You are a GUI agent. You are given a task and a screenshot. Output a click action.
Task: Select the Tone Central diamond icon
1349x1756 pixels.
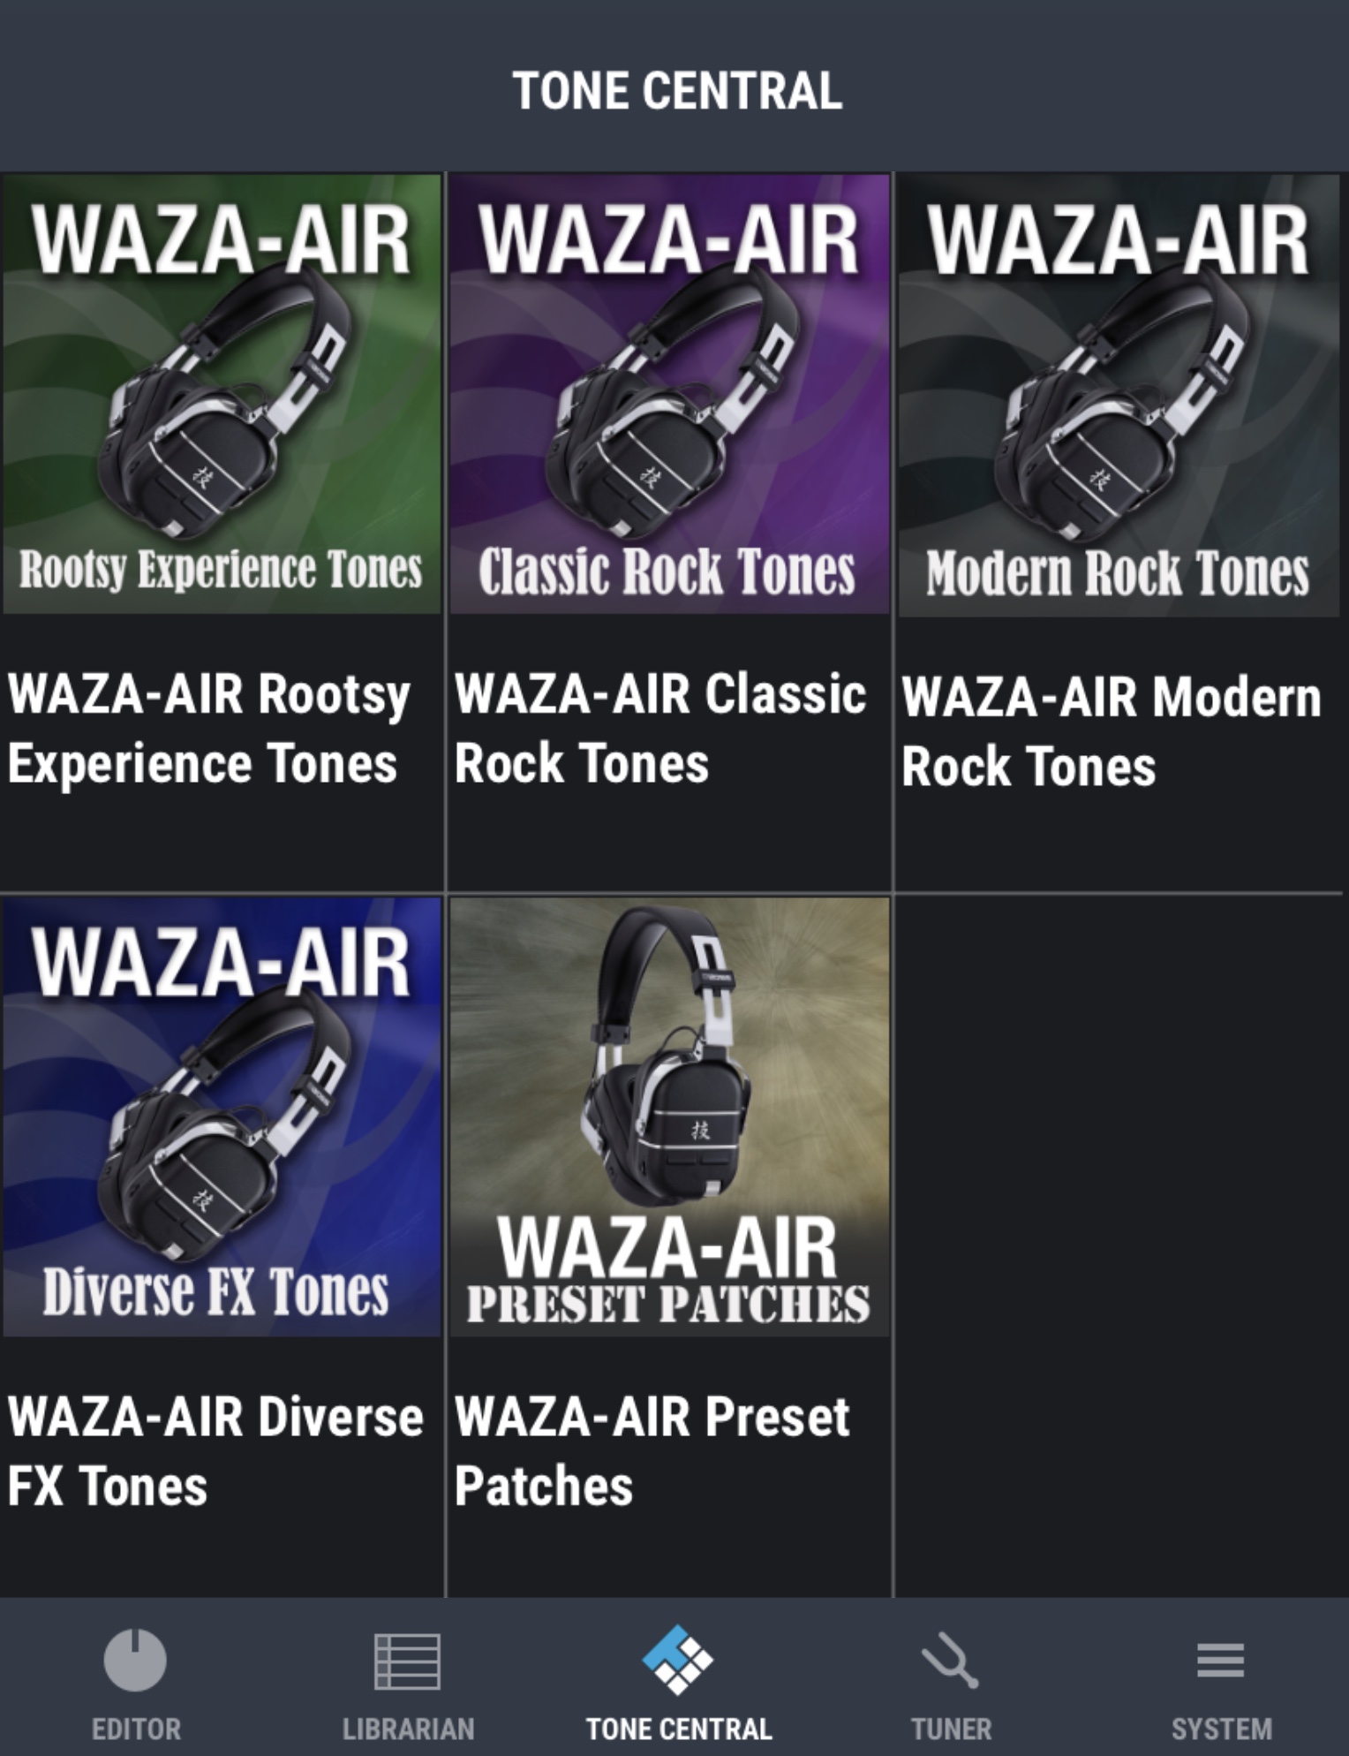pyautogui.click(x=677, y=1660)
